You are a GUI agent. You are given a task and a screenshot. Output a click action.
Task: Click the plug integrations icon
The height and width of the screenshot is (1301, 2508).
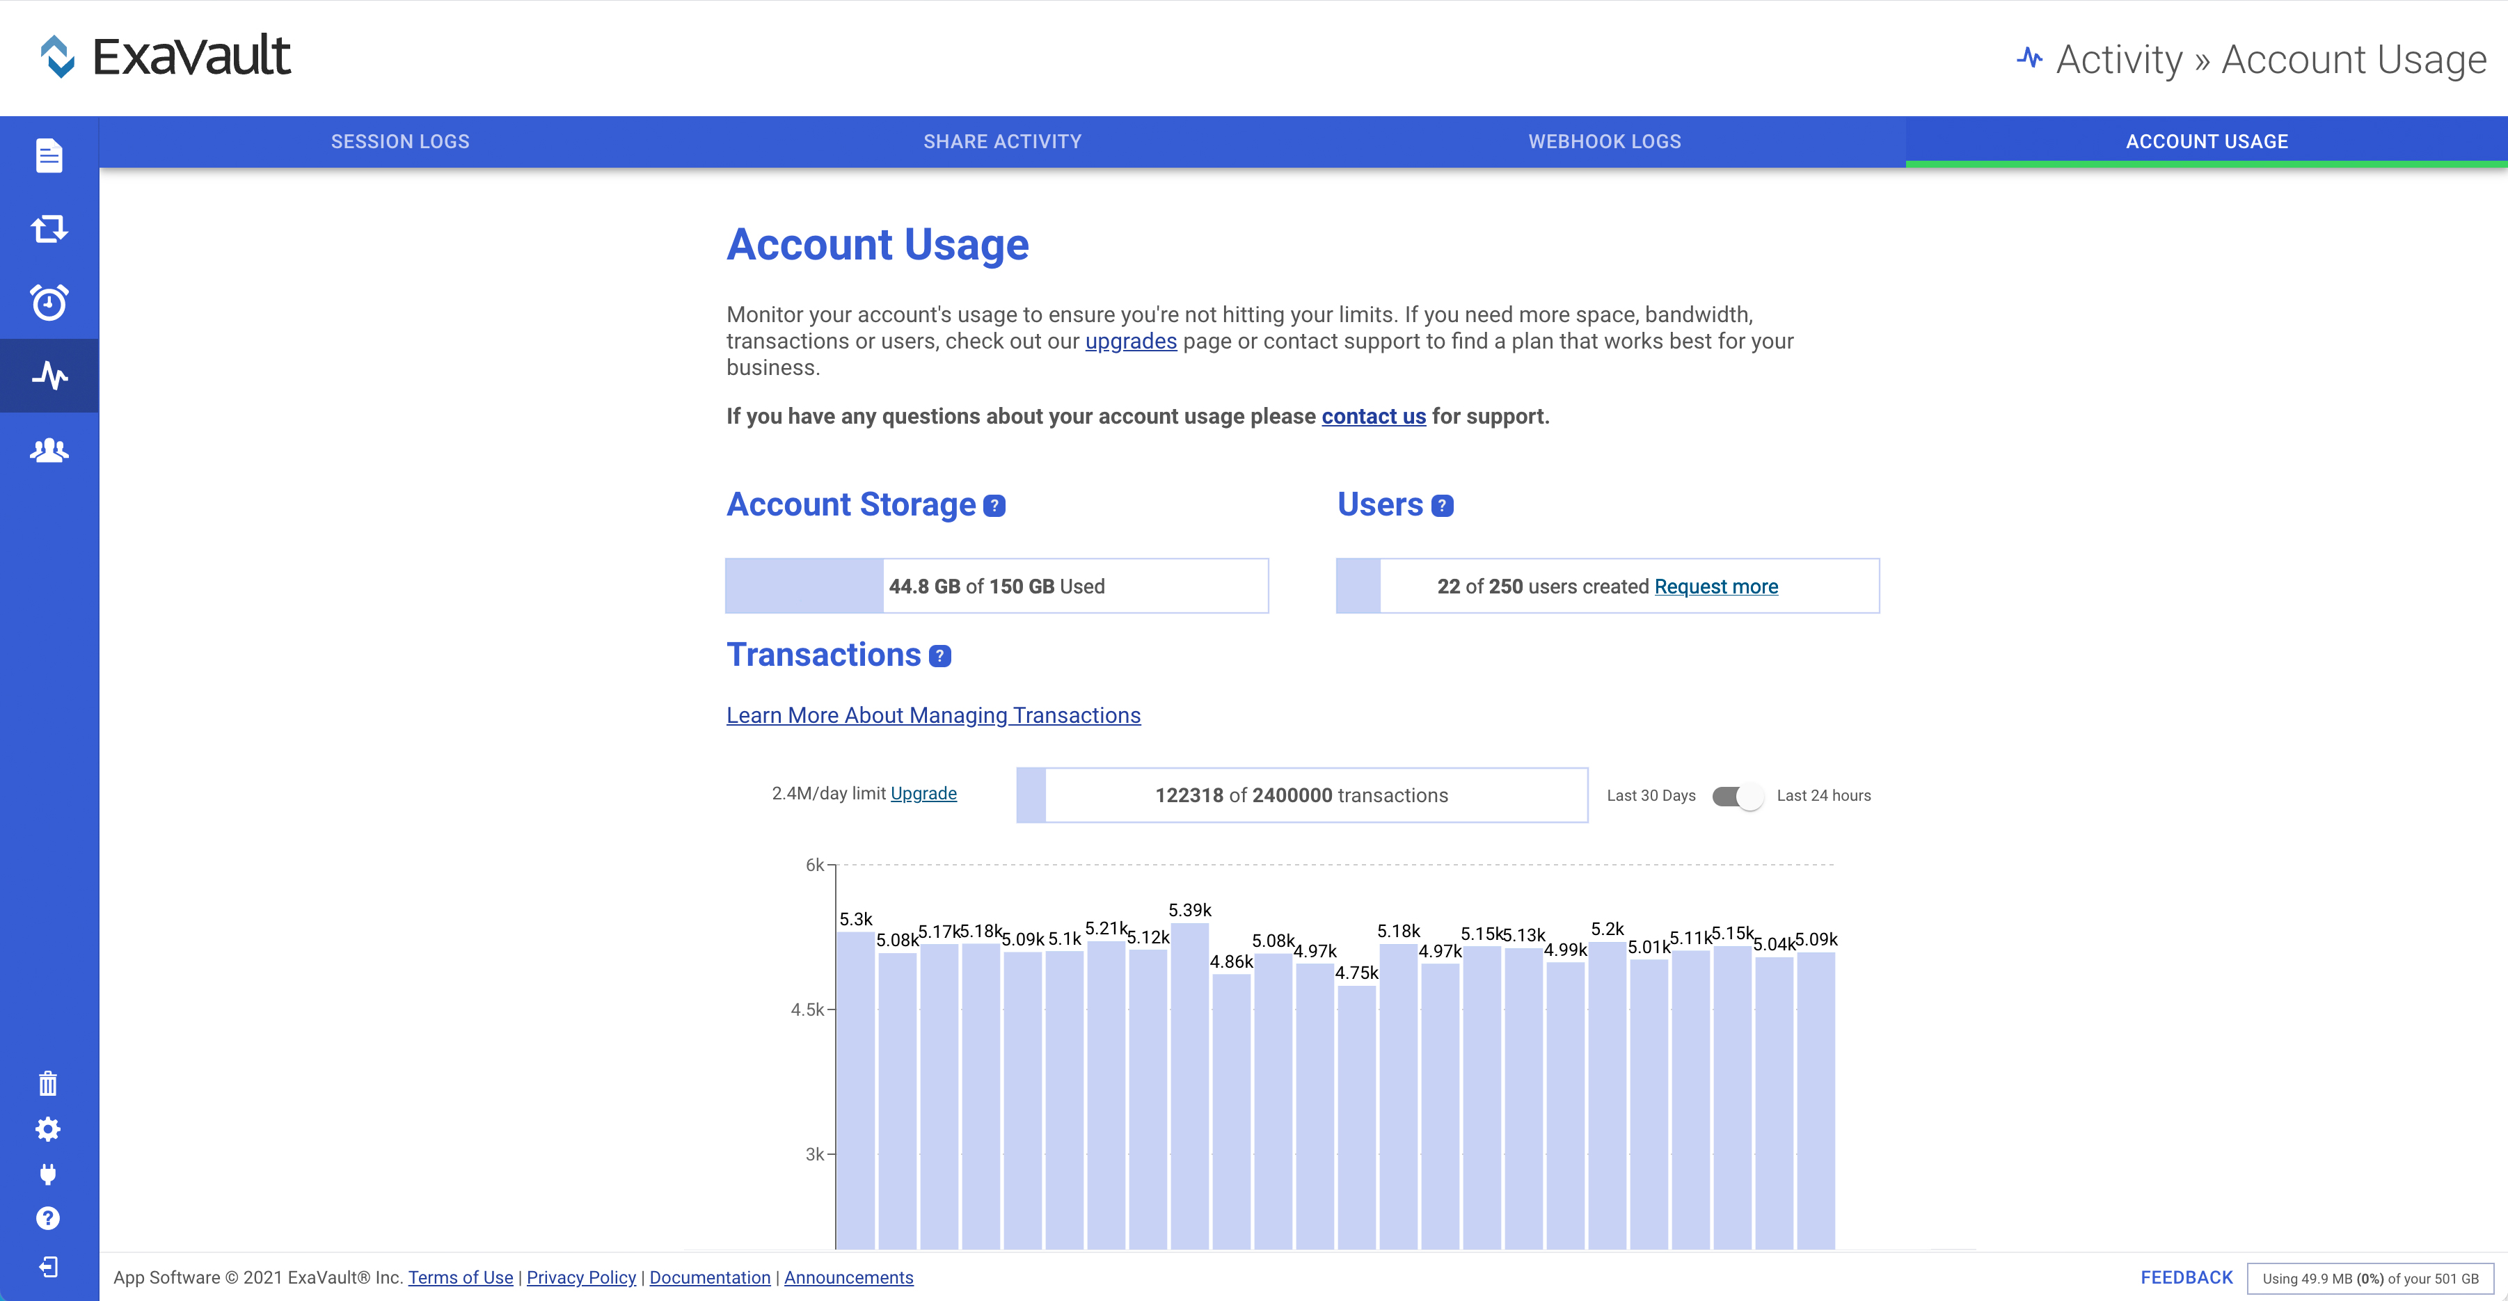(x=48, y=1174)
